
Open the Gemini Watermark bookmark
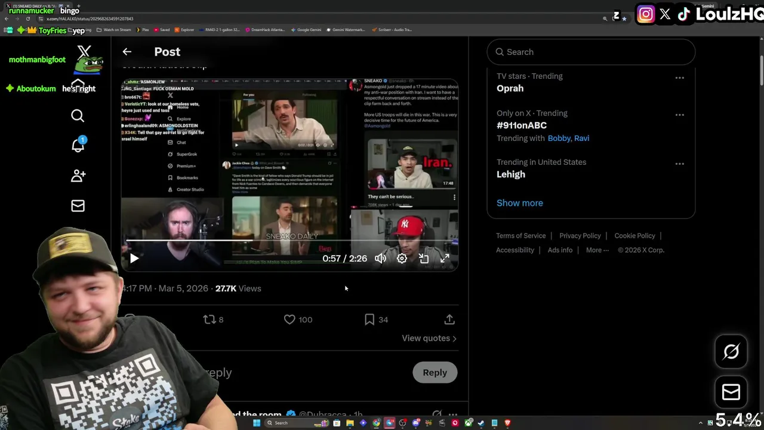point(346,30)
